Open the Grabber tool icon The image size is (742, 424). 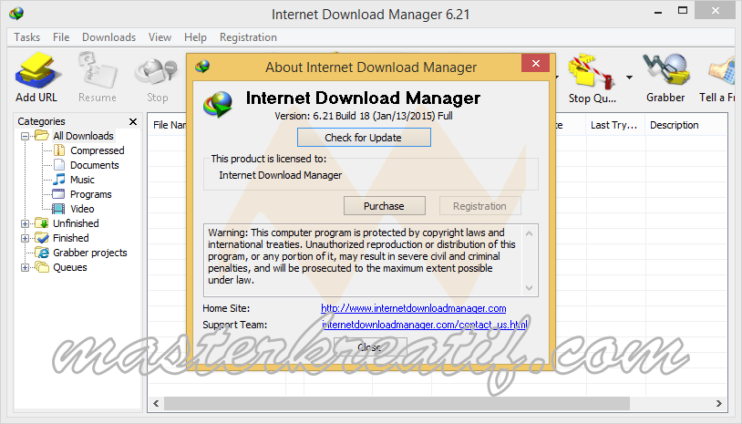coord(665,70)
